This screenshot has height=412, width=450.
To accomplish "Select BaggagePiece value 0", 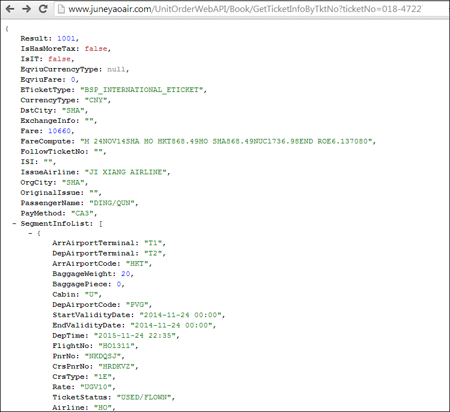I will [119, 284].
